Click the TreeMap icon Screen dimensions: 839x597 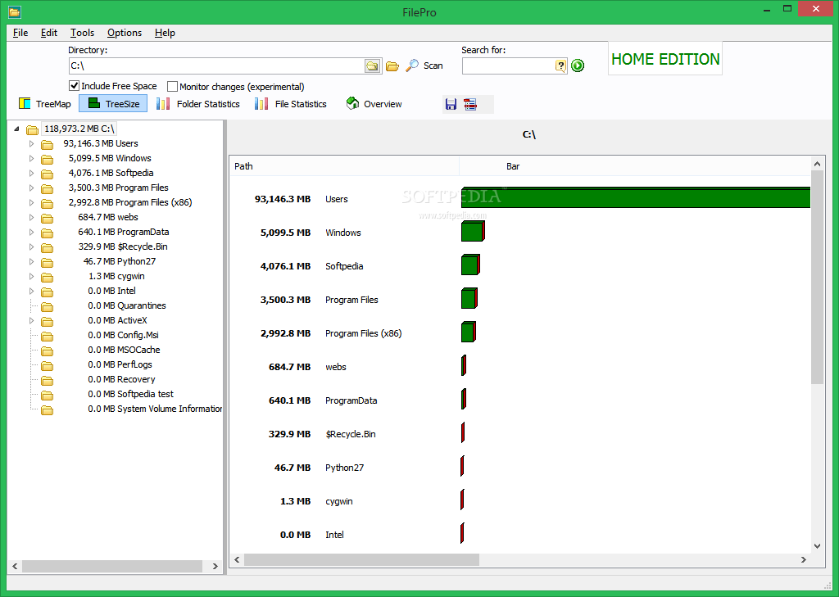click(x=25, y=103)
